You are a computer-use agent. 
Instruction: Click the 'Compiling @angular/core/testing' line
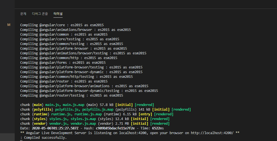(70, 39)
